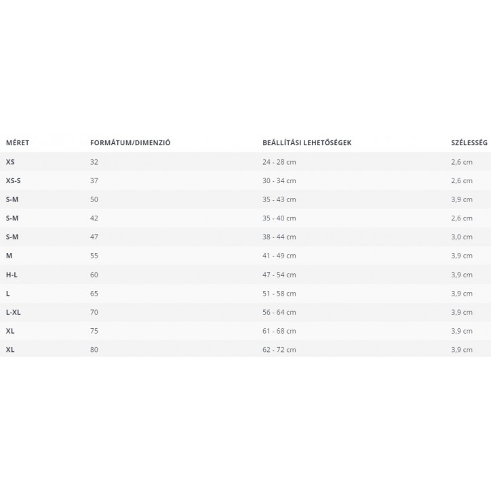Click the format value 32
Viewport: 491px width, 491px height.
[94, 162]
